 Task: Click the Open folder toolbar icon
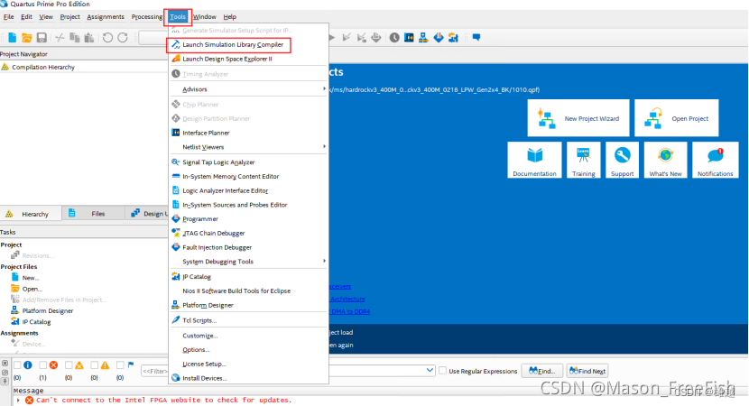[x=27, y=37]
